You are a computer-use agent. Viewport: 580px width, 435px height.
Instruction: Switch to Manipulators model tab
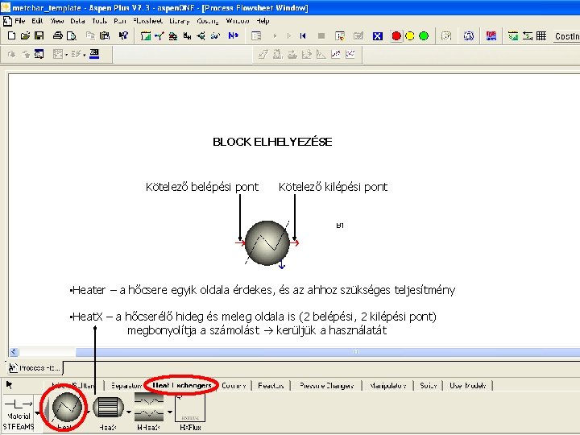[388, 385]
